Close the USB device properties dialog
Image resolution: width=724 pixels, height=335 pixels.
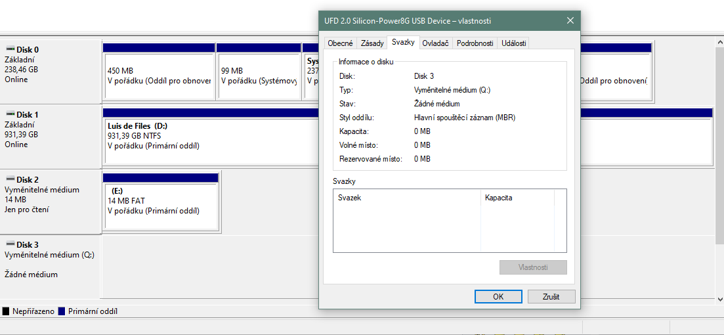[x=570, y=20]
